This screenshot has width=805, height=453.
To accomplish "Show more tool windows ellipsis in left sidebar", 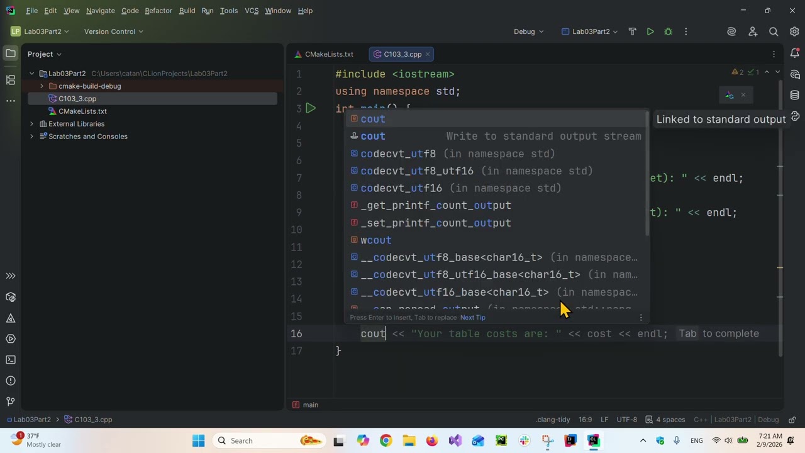I will point(11,101).
